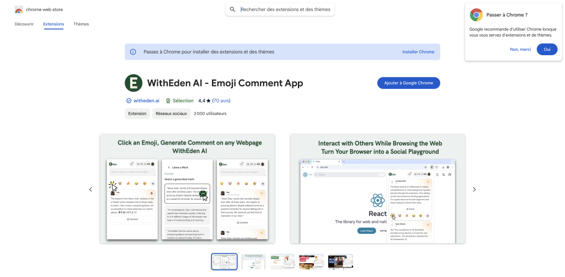Open the 70 avis reviews link
This screenshot has height=277, width=565.
(x=221, y=101)
